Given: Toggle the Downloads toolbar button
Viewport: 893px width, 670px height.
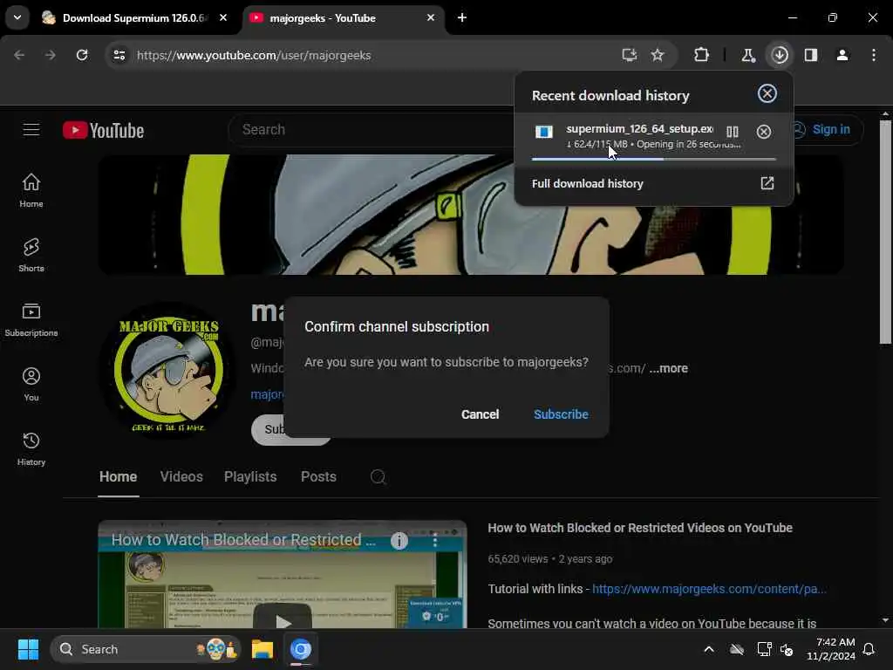Looking at the screenshot, I should coord(780,55).
